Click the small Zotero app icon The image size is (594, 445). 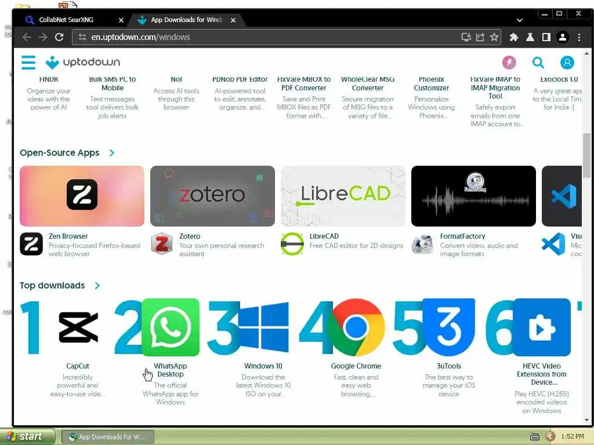tap(162, 244)
